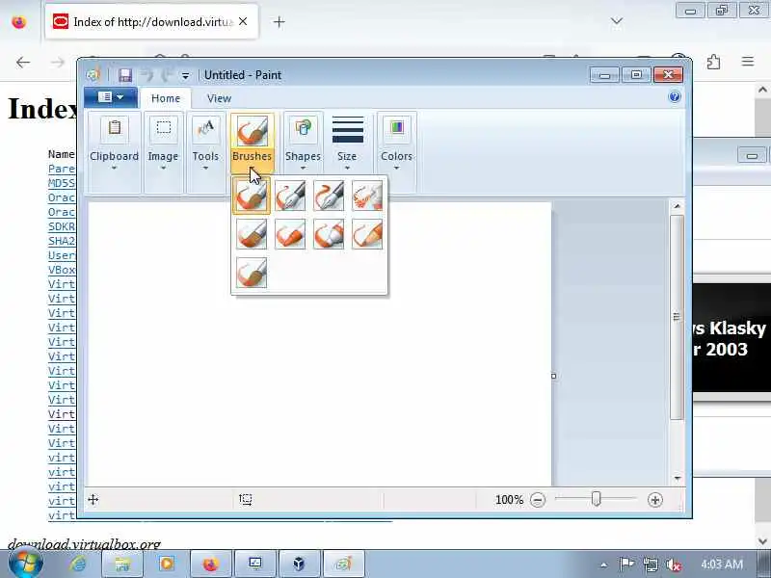Image resolution: width=771 pixels, height=578 pixels.
Task: Click the Action Center flag in the tray
Action: (625, 565)
